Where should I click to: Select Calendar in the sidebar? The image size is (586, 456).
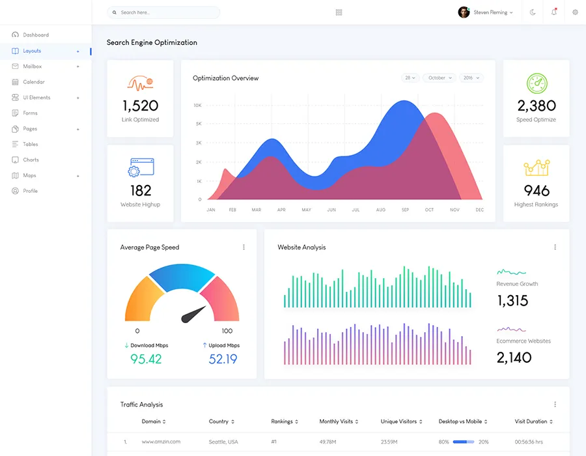tap(34, 82)
